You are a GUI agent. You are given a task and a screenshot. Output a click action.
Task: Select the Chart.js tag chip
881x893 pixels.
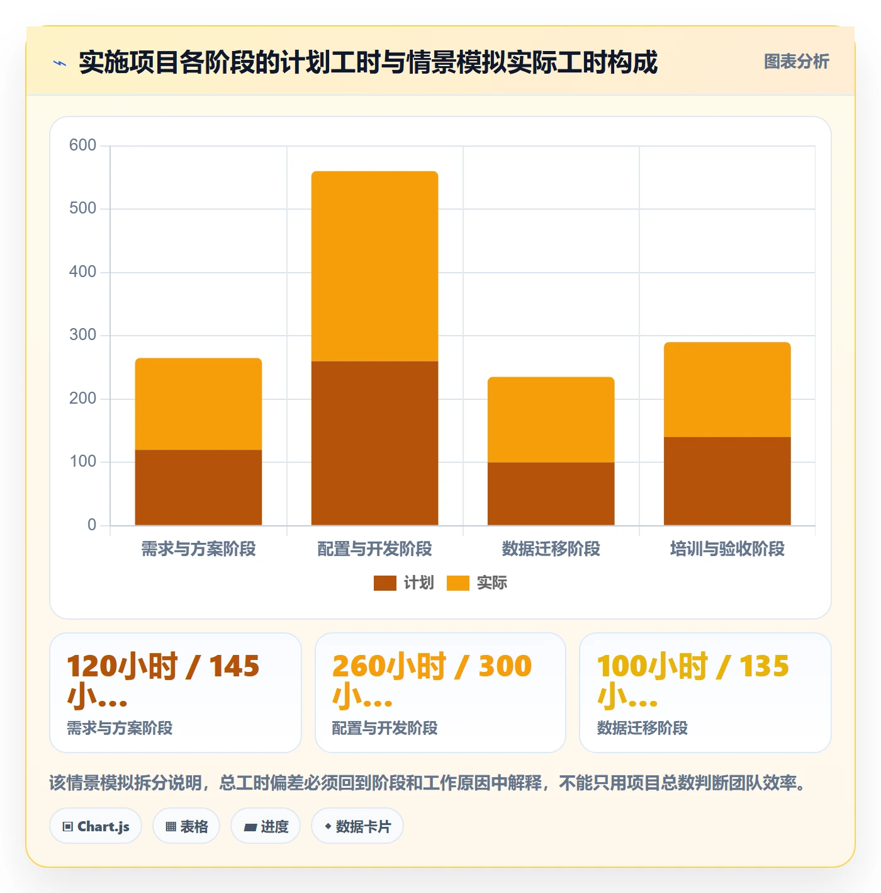pyautogui.click(x=96, y=826)
